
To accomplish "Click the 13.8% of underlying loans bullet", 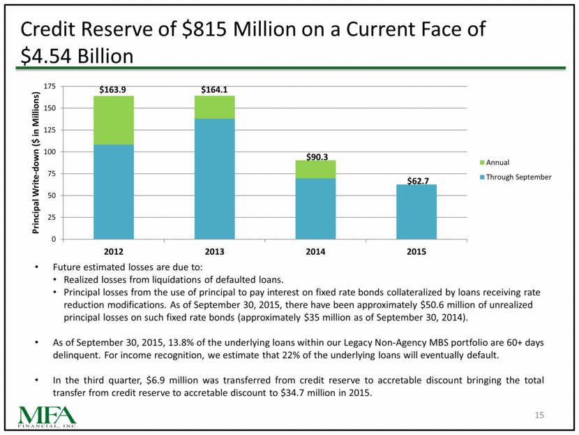I will [x=298, y=349].
